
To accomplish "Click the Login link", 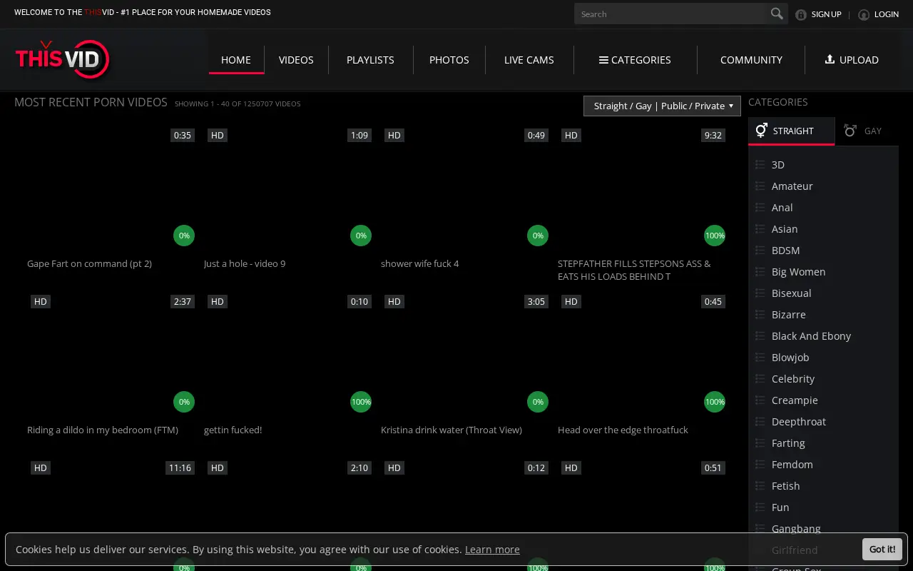I will 887,14.
